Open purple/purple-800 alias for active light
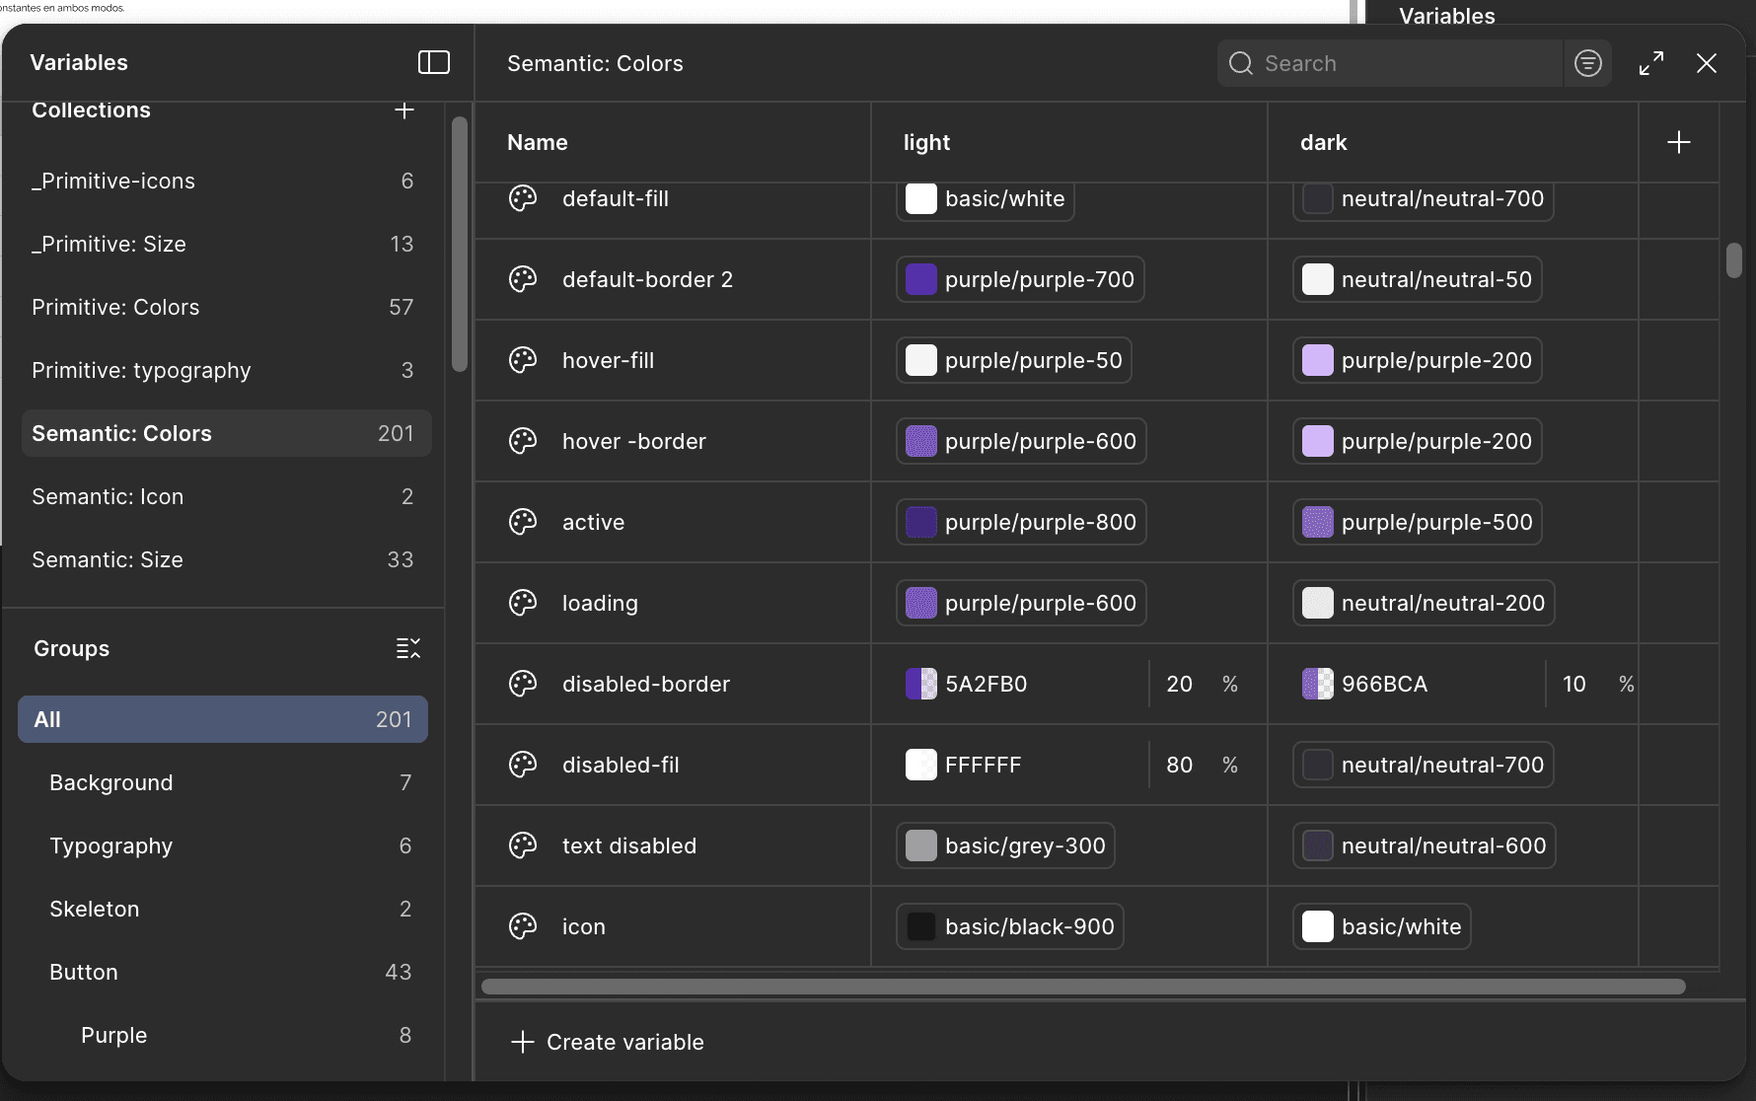Viewport: 1756px width, 1101px height. (x=1021, y=522)
